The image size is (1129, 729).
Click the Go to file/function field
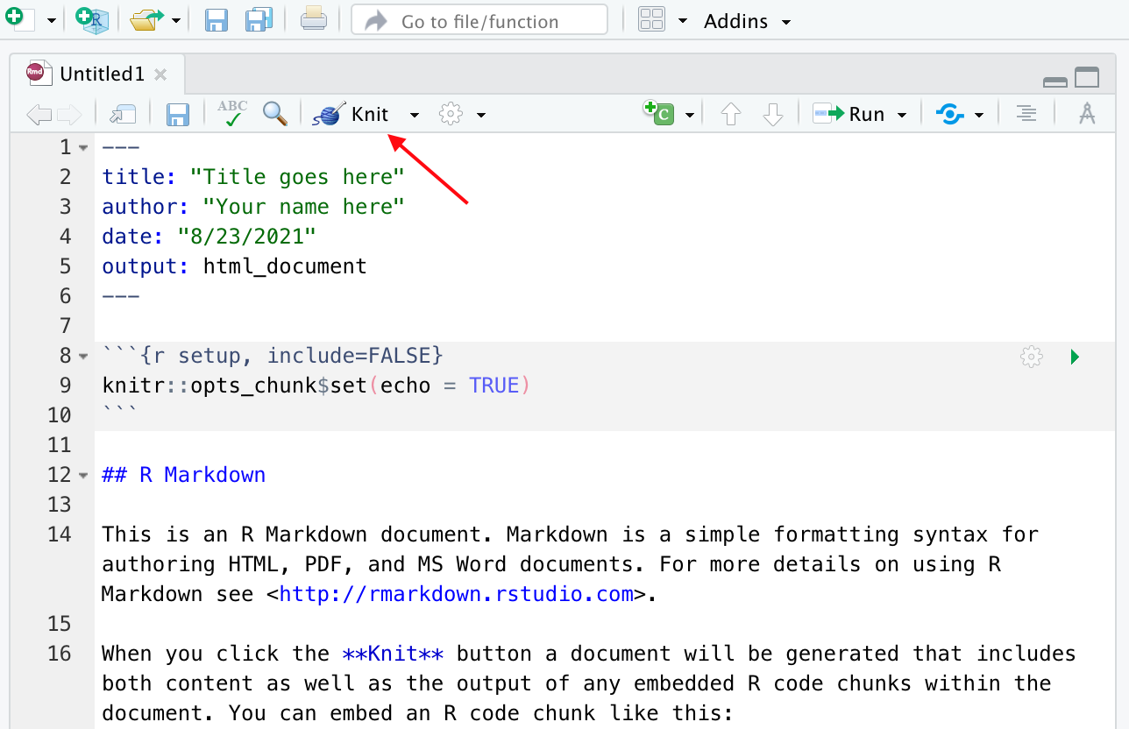pos(479,19)
